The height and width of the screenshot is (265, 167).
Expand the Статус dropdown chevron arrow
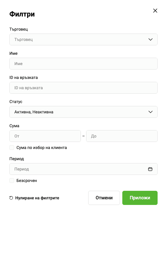click(151, 112)
